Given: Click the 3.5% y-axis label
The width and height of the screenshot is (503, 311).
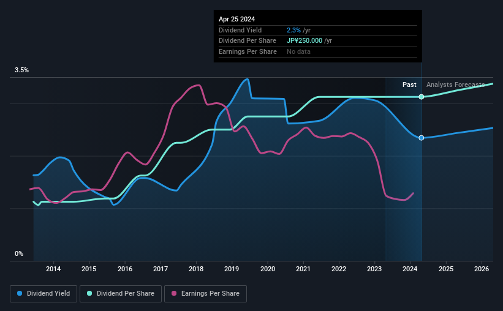Looking at the screenshot, I should click(21, 70).
